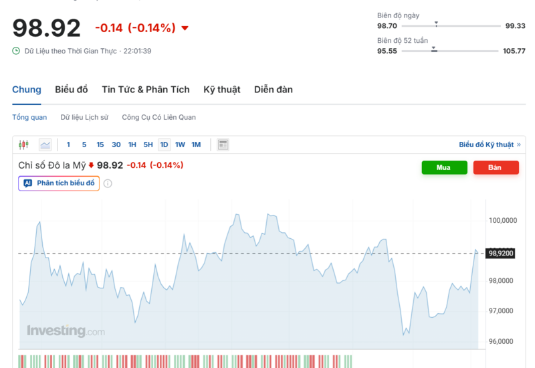Click the AI badge on chart analysis button

pyautogui.click(x=27, y=183)
